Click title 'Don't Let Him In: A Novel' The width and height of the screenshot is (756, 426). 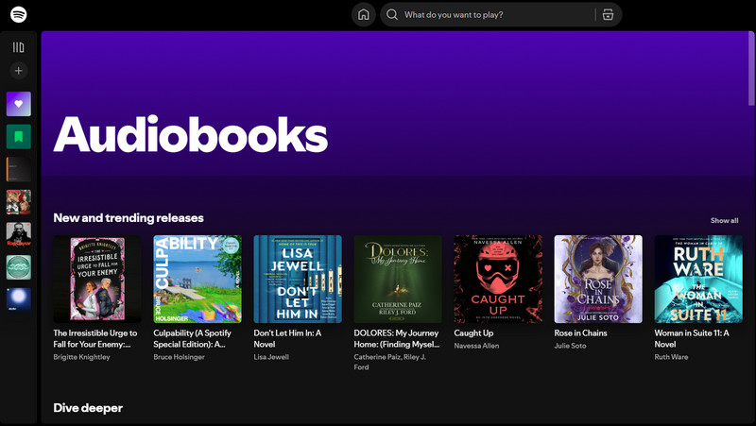click(287, 338)
